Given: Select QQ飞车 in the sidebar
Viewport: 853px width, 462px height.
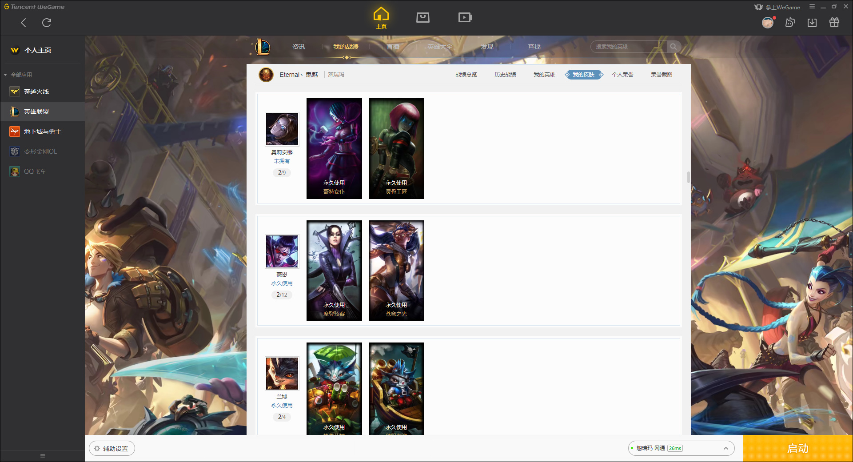Looking at the screenshot, I should 42,171.
